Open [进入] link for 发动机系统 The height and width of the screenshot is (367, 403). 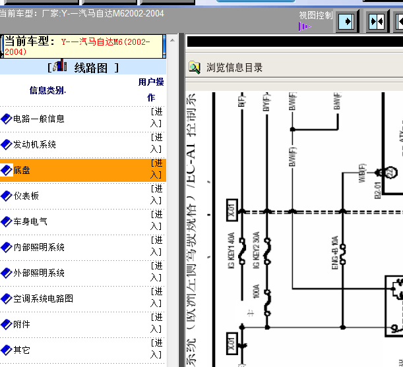coord(156,143)
